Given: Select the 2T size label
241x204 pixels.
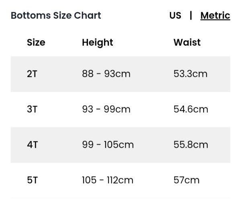Looking at the screenshot, I should click(x=32, y=74).
